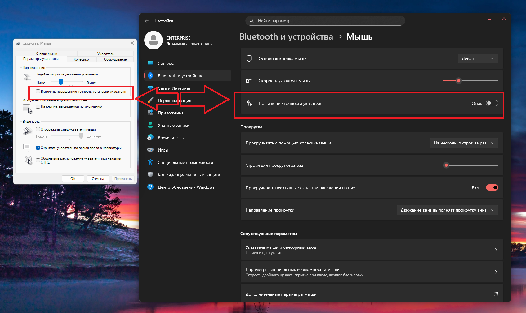The width and height of the screenshot is (526, 313).
Task: Click Bluetooth и устройства breadcrumb heading
Action: pos(286,37)
